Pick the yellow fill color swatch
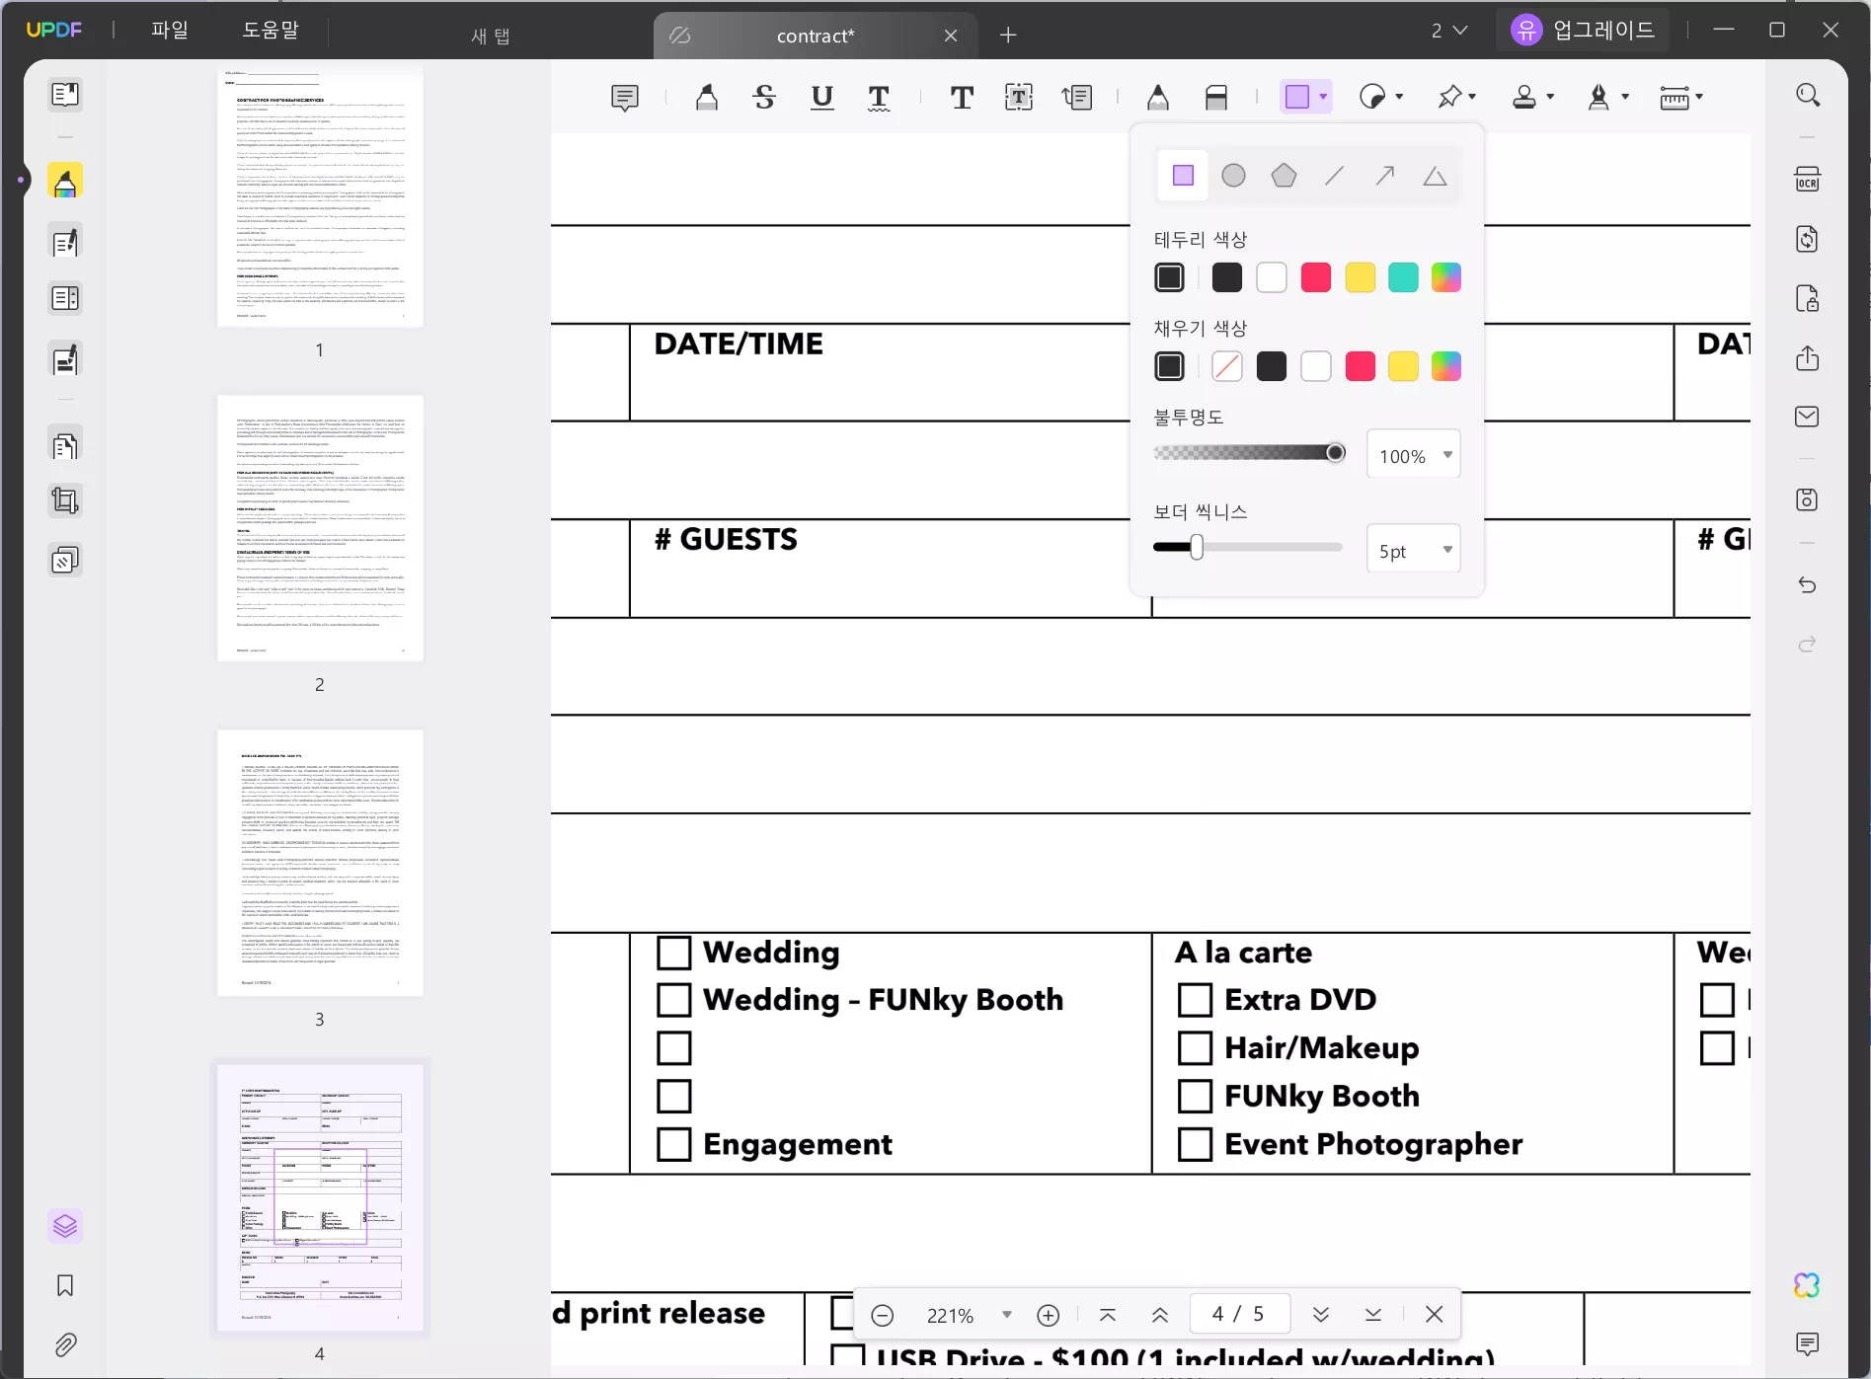This screenshot has width=1871, height=1379. point(1403,367)
